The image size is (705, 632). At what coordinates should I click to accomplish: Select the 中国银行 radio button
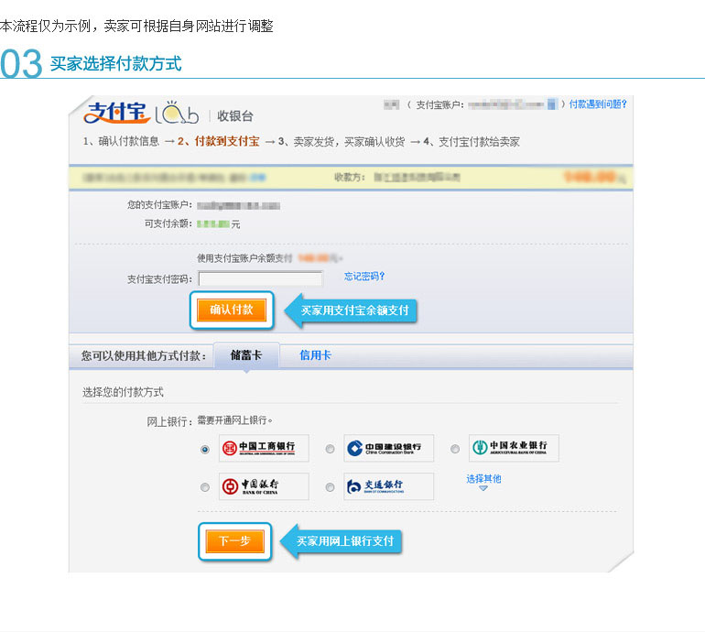click(x=205, y=487)
